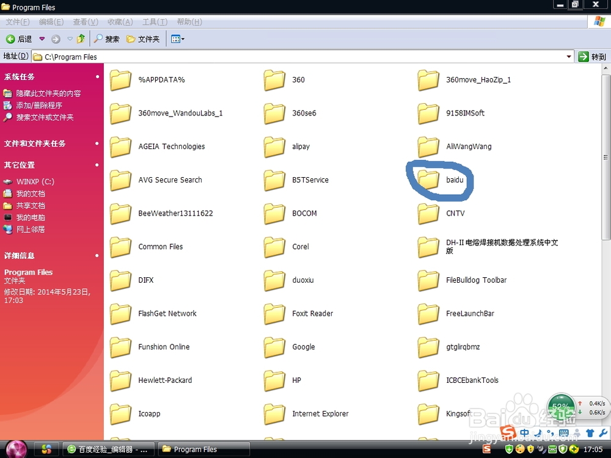Select the Common Files folder icon
This screenshot has height=458, width=611.
120,247
